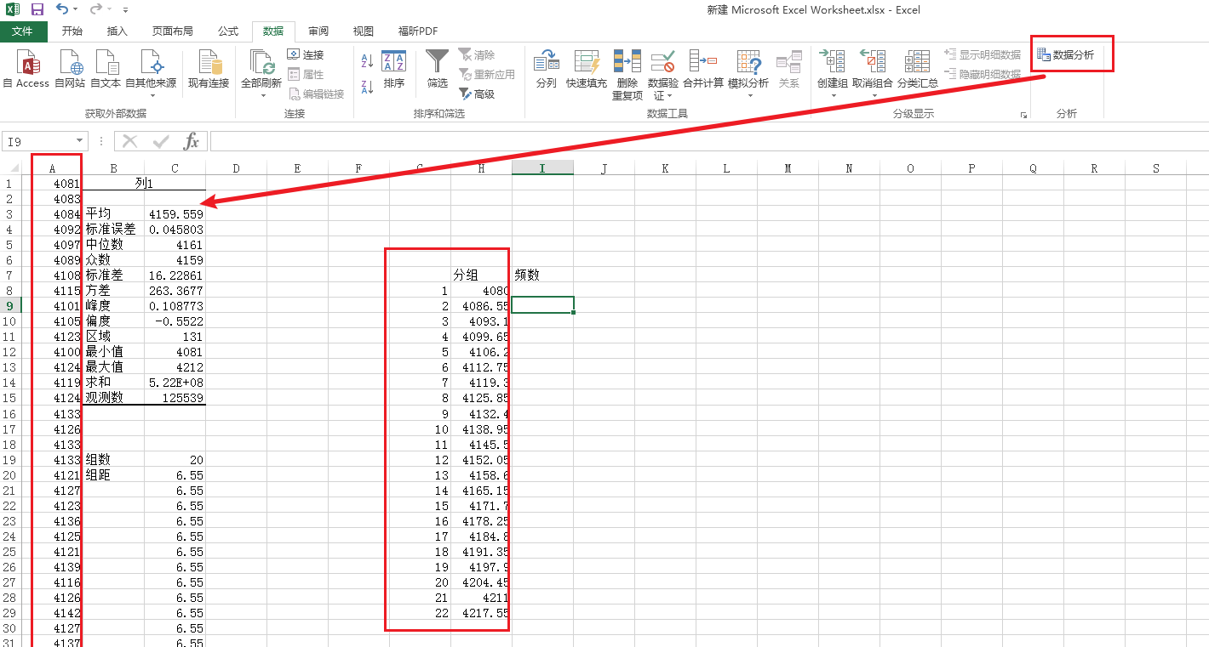1209x647 pixels.
Task: Open the Name Box dropdown arrow
Action: click(x=80, y=141)
